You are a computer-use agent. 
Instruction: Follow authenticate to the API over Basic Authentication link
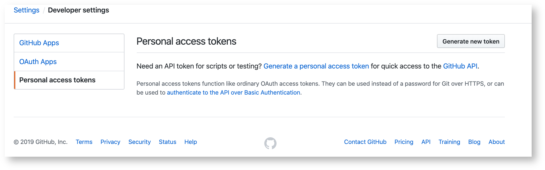coord(233,93)
